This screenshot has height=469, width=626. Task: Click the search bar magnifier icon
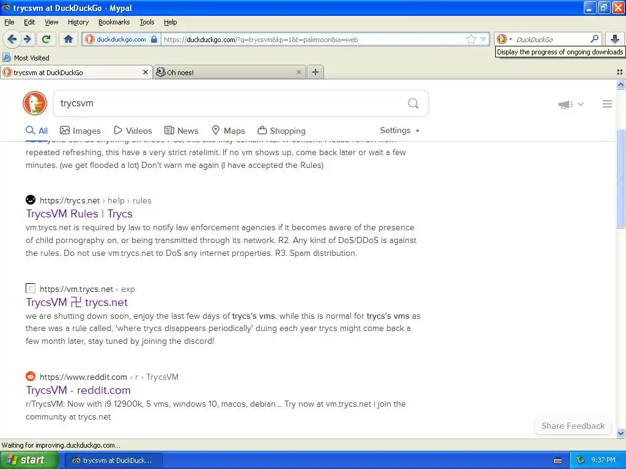coord(594,38)
